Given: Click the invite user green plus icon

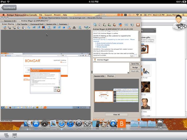Looking at the screenshot, I should coord(109,25).
